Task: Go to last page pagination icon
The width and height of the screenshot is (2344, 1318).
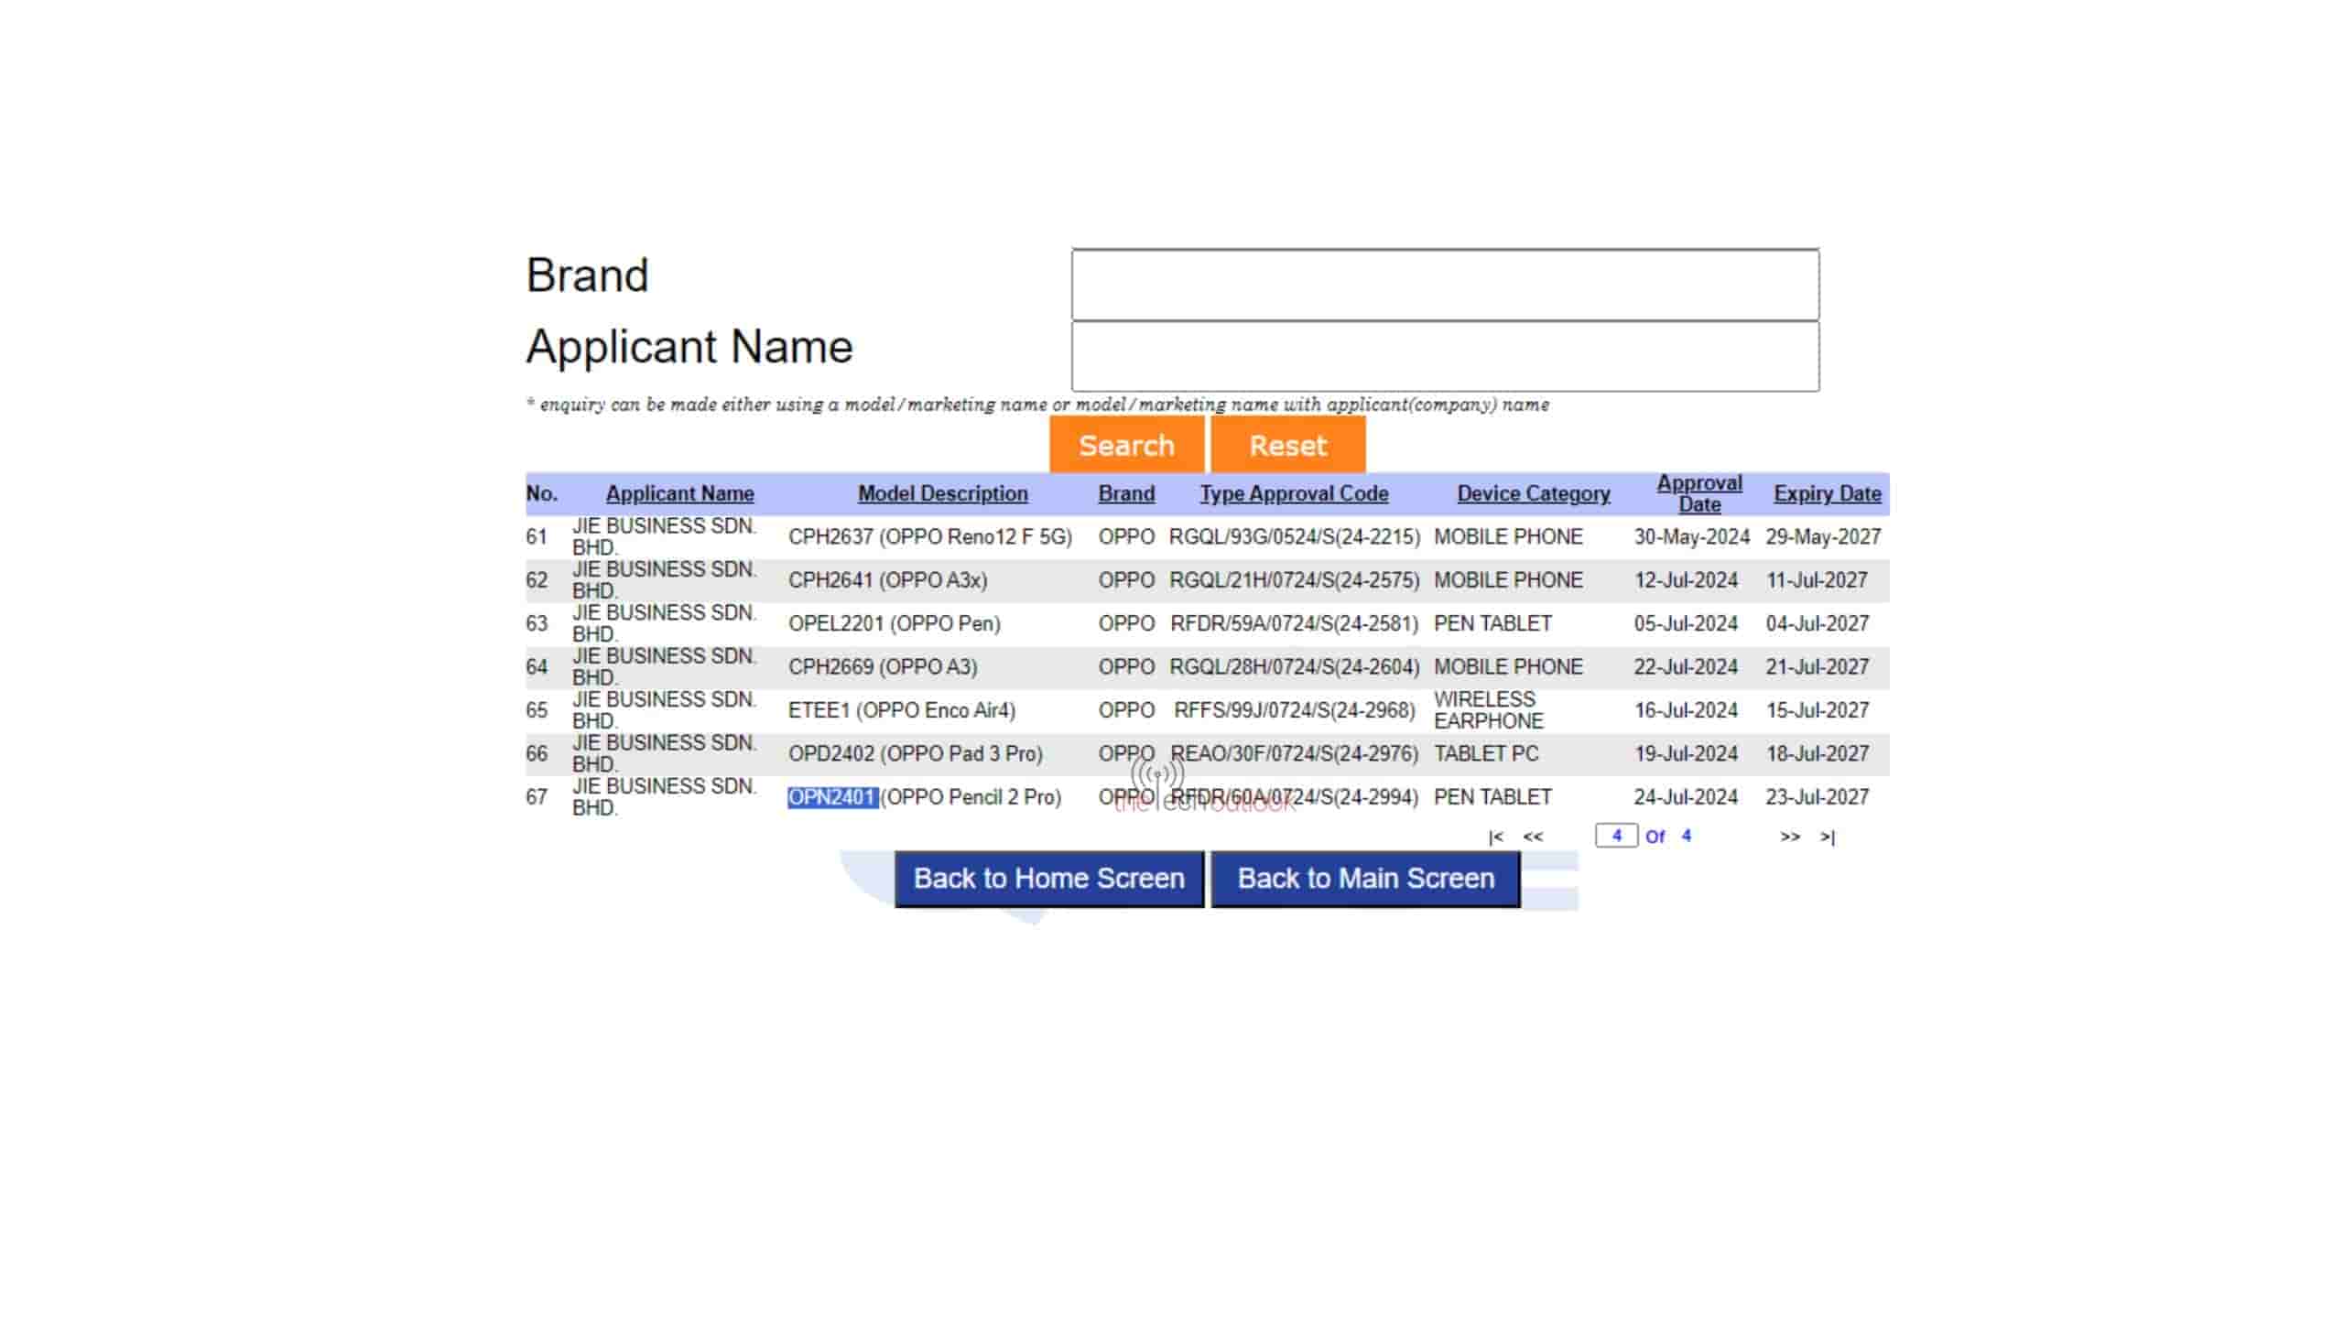Action: [1828, 837]
